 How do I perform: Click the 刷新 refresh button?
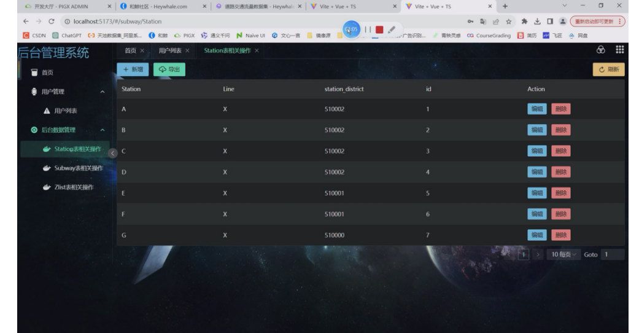click(608, 69)
